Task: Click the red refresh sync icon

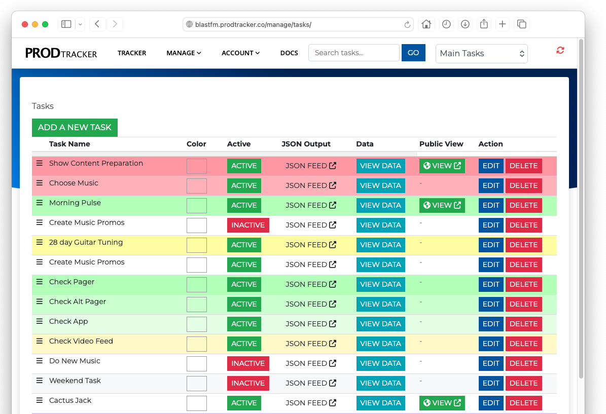Action: coord(560,50)
